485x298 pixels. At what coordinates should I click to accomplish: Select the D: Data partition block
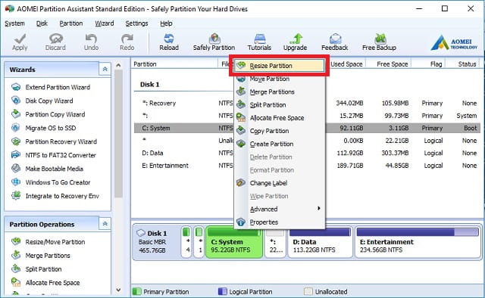point(320,243)
